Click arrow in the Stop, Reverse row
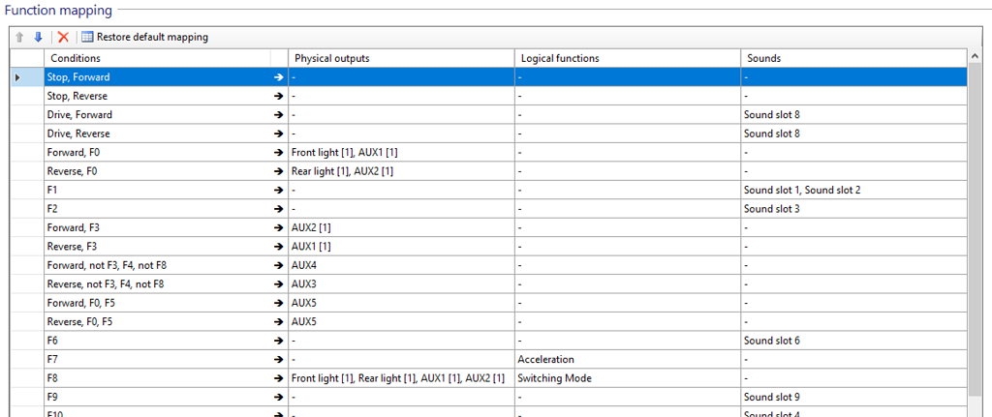This screenshot has height=417, width=992. (278, 96)
